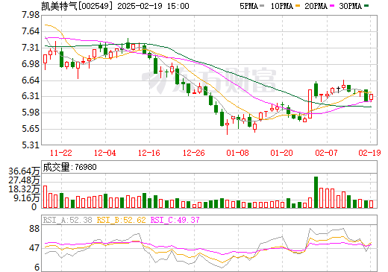Click the RSI_B:52.62 indicator label
Image resolution: width=388 pixels, height=272 pixels.
click(122, 220)
